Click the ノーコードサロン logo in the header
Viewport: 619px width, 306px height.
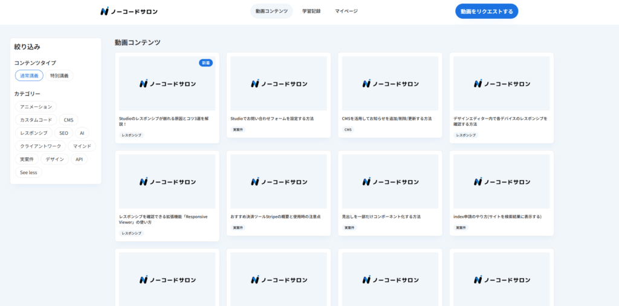tap(129, 11)
